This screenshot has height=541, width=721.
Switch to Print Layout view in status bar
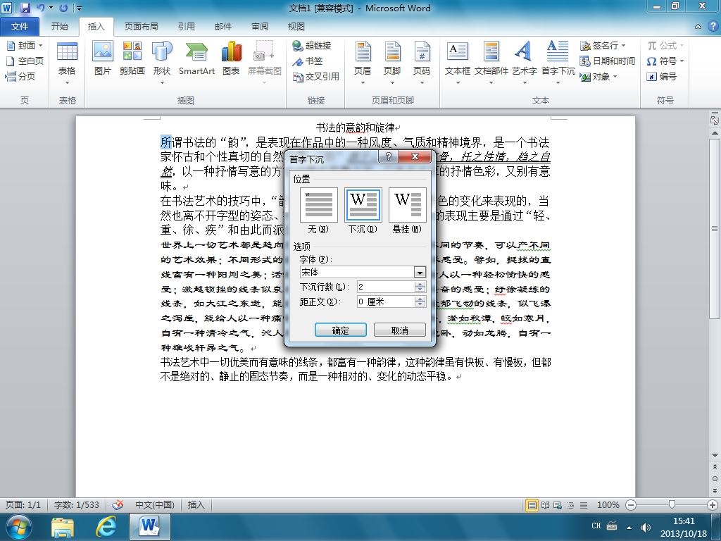[x=532, y=505]
